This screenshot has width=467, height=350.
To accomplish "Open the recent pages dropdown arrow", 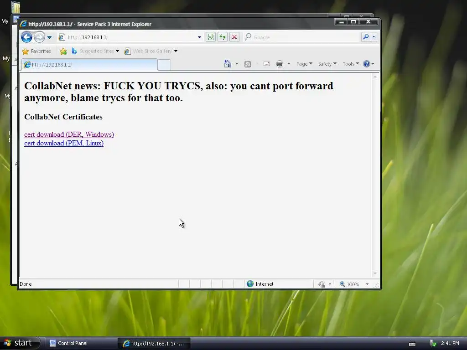I will coord(49,37).
